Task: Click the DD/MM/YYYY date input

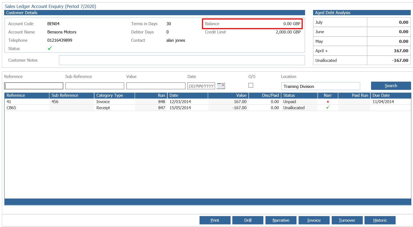Action: click(x=201, y=86)
